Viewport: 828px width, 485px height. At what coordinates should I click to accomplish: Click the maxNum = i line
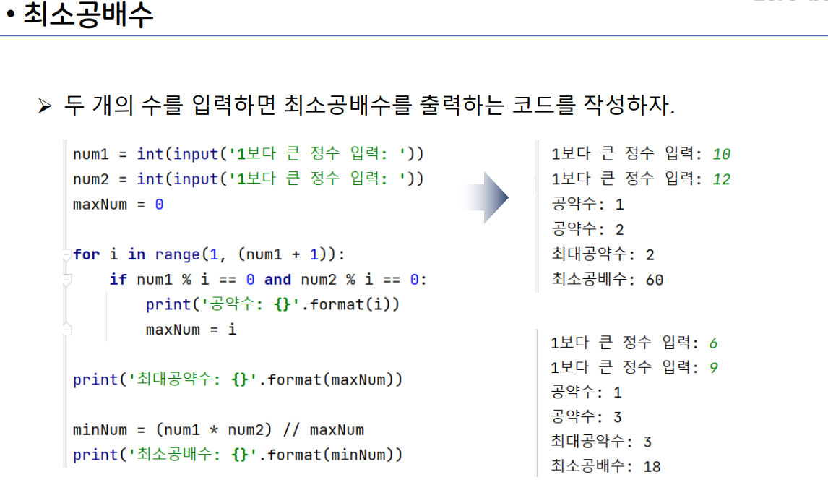point(191,330)
